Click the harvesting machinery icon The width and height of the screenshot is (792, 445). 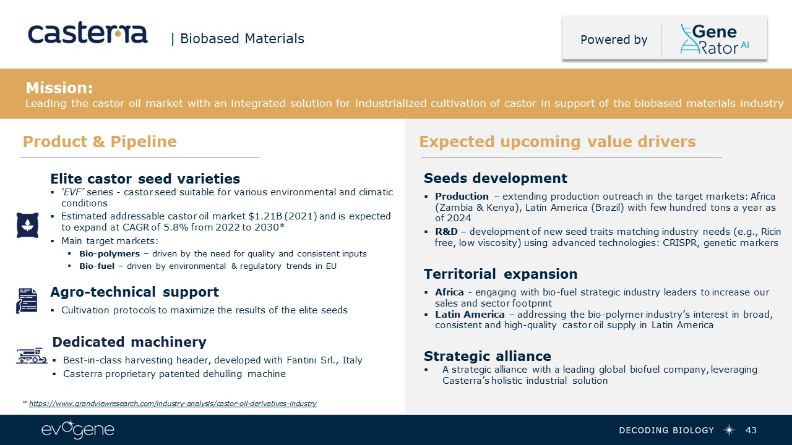pos(32,355)
